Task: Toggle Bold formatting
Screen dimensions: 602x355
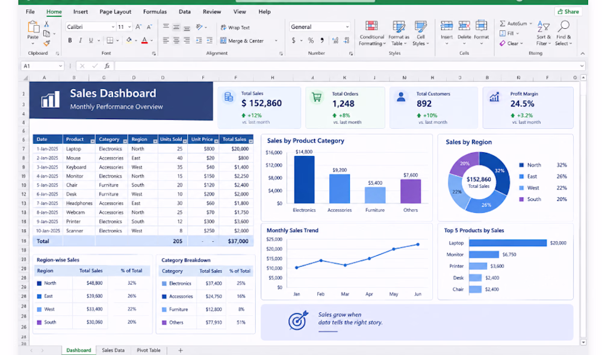Action: click(70, 40)
